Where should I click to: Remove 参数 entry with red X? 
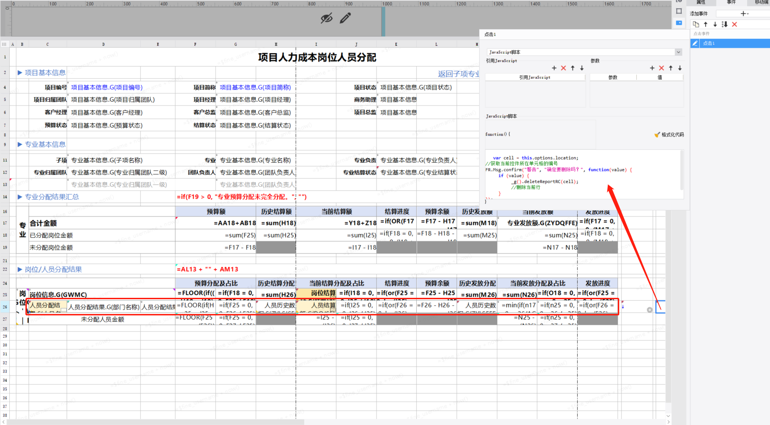(x=661, y=68)
